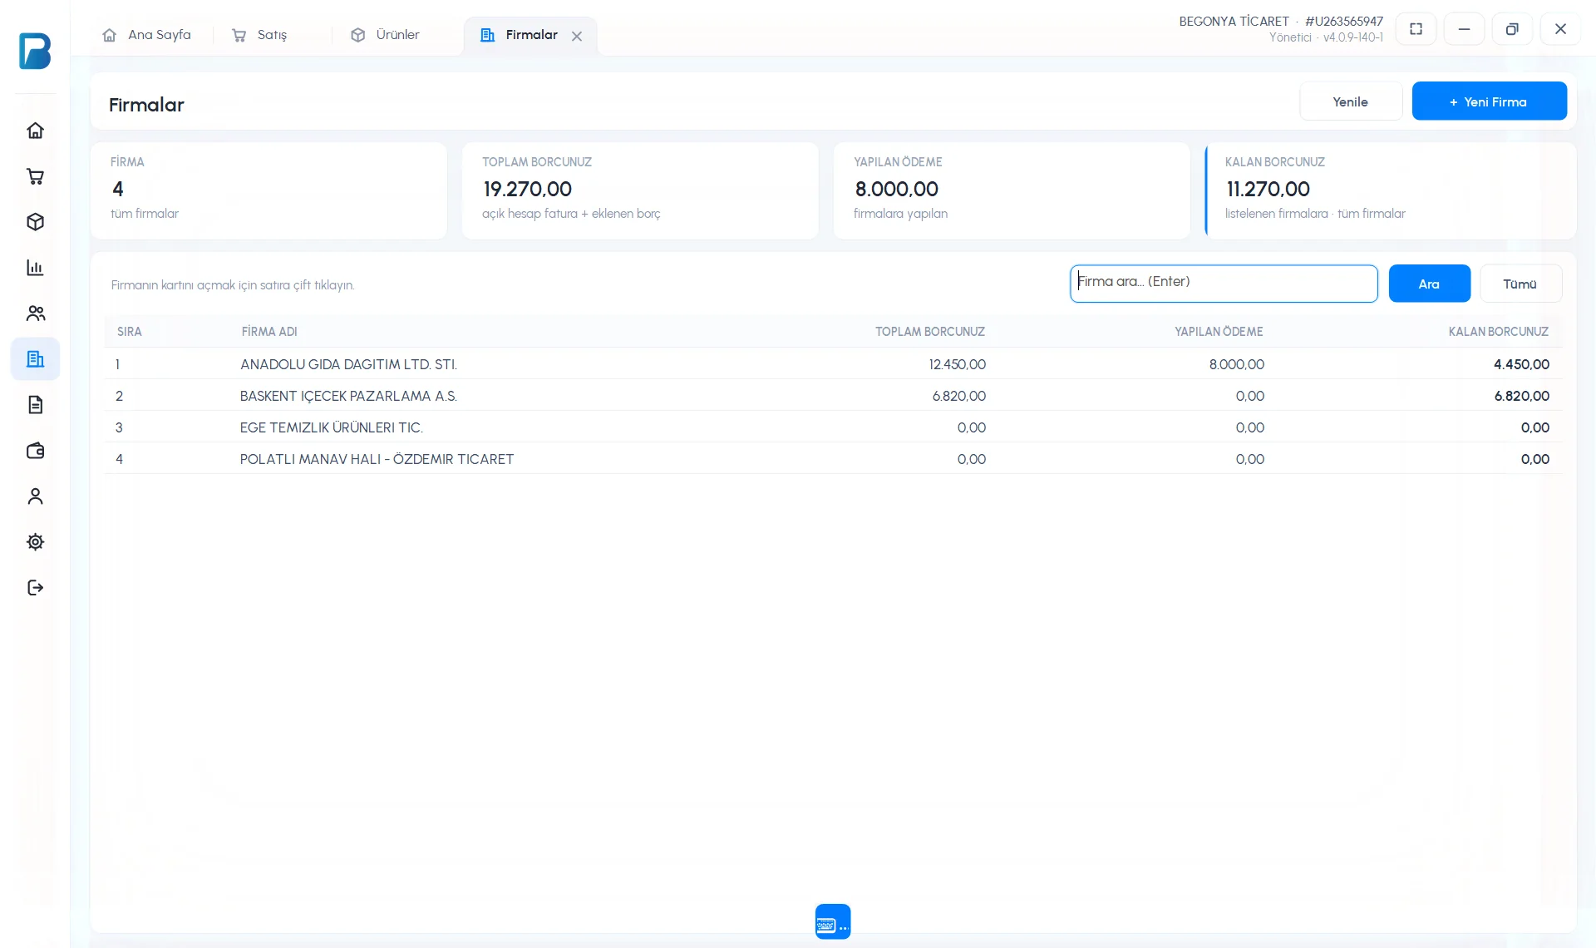Select the BASKENT IÇECEK PAZARLAMA A.S. row
Screen dimensions: 1596x948
[833, 396]
